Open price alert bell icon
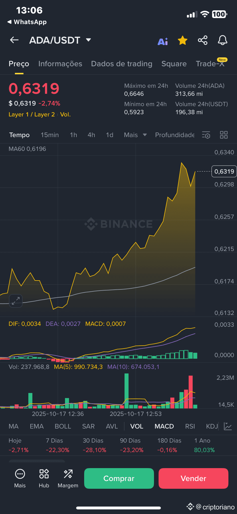The width and height of the screenshot is (237, 514). click(x=222, y=40)
